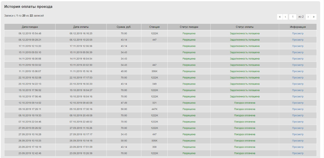Click the Дата оплаты column header
This screenshot has height=158, width=324.
(81, 27)
